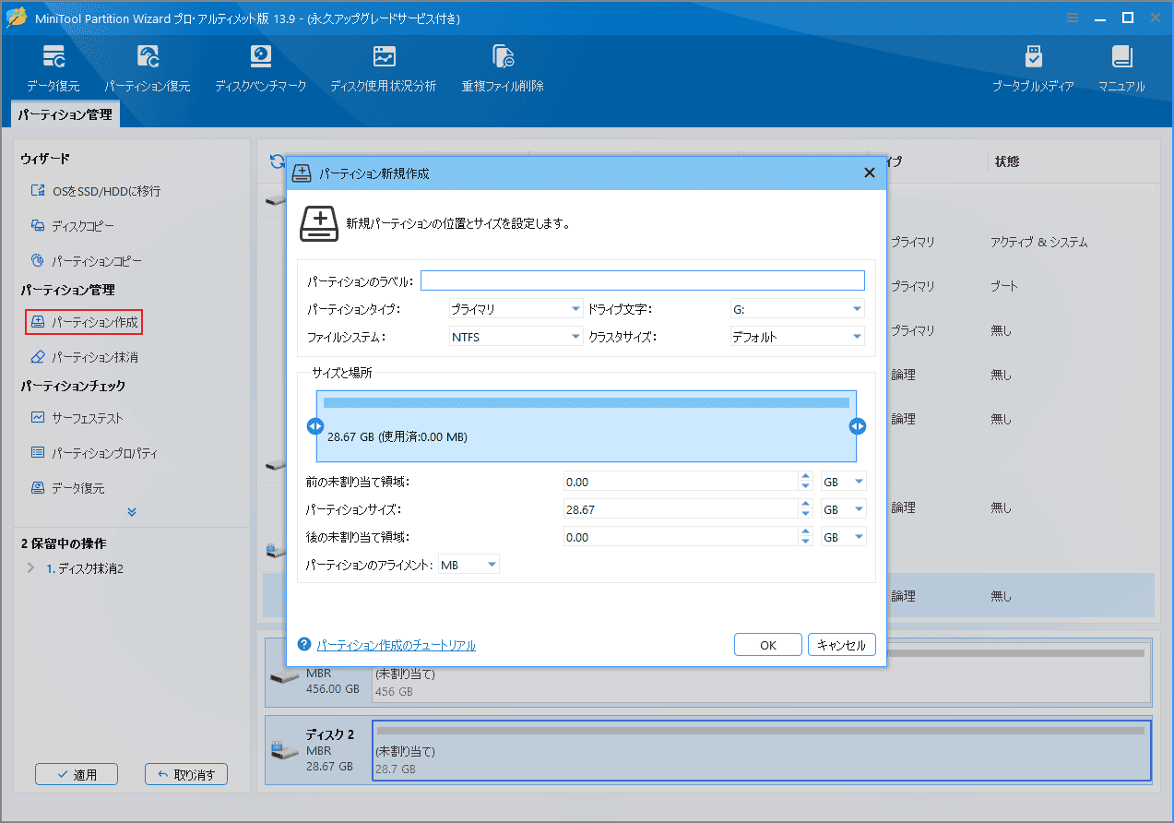Click the 適用 button

coord(77,774)
